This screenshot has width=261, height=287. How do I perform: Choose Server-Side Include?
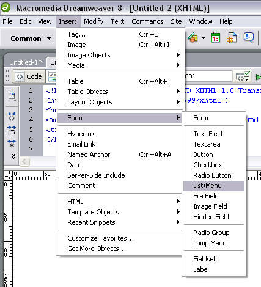(120, 175)
